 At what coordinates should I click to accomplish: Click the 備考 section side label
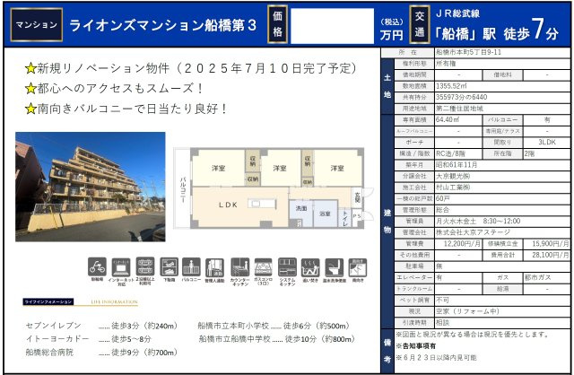387,351
